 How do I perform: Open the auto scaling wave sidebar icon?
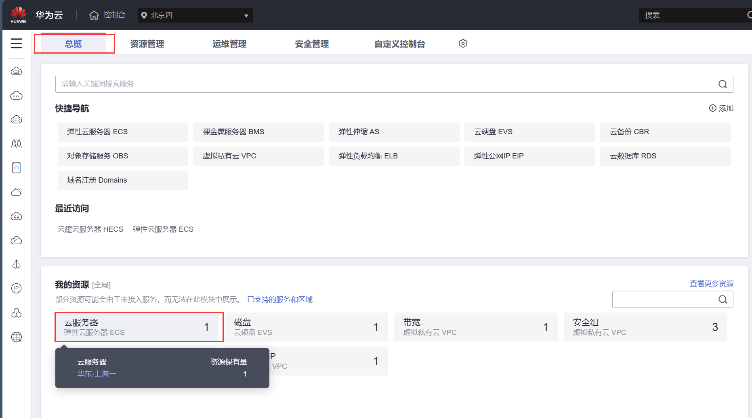16,143
